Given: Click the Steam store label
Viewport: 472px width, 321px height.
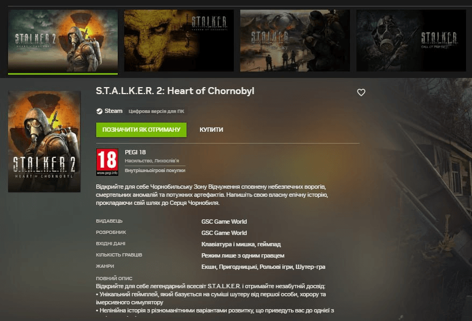Looking at the screenshot, I should click(113, 111).
